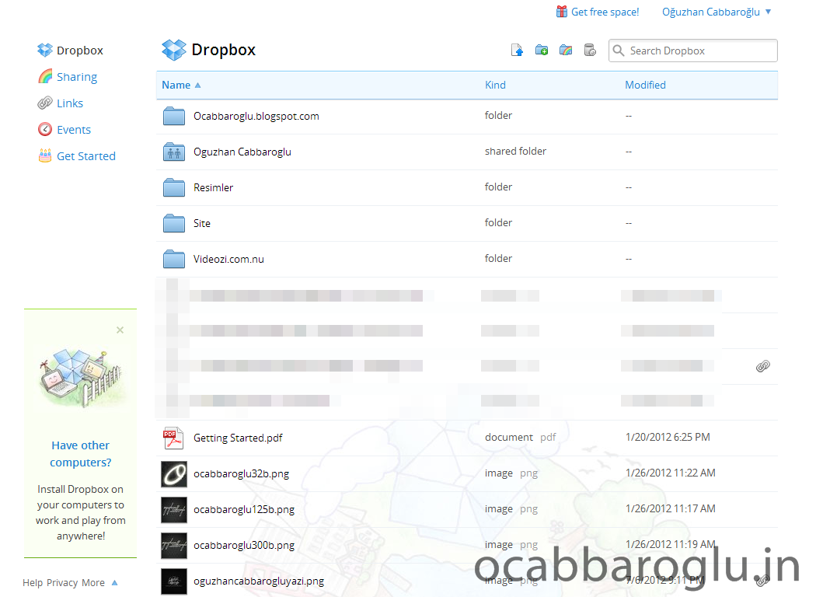Viewport: 816px width, 597px height.
Task: Click the ocabbaroglu125b.png thumbnail
Action: point(174,510)
